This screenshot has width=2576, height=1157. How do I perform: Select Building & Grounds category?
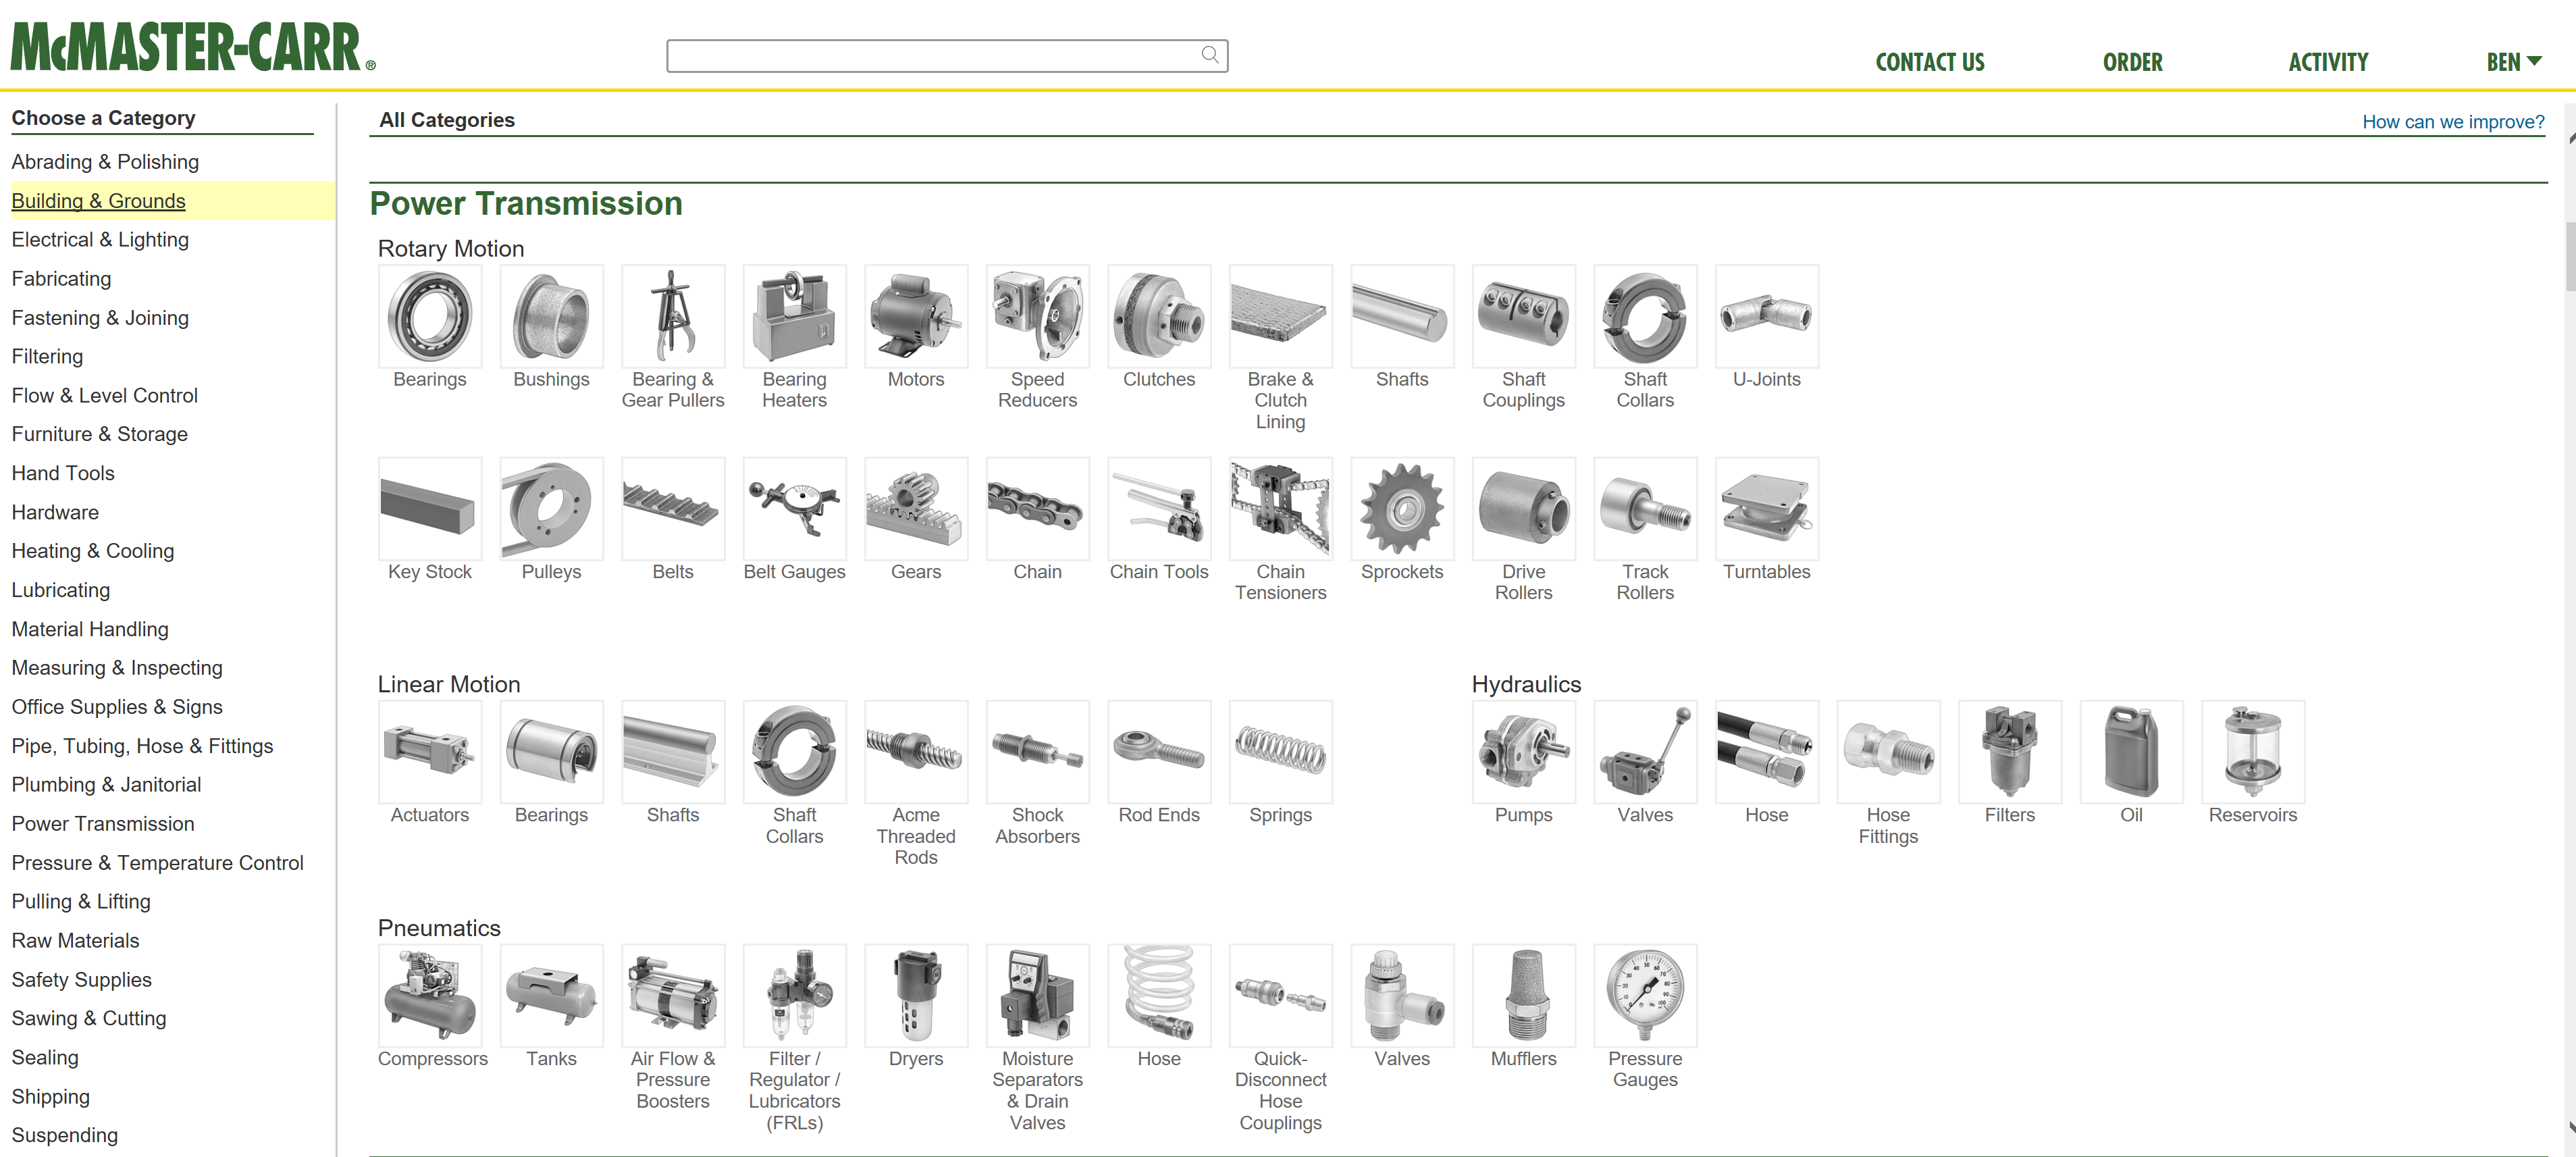98,201
